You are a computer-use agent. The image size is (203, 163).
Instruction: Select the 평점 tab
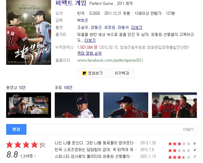(x=16, y=129)
